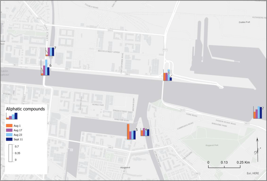Select the orange Aug 1 legend swatch
The height and width of the screenshot is (181, 267).
click(x=9, y=126)
